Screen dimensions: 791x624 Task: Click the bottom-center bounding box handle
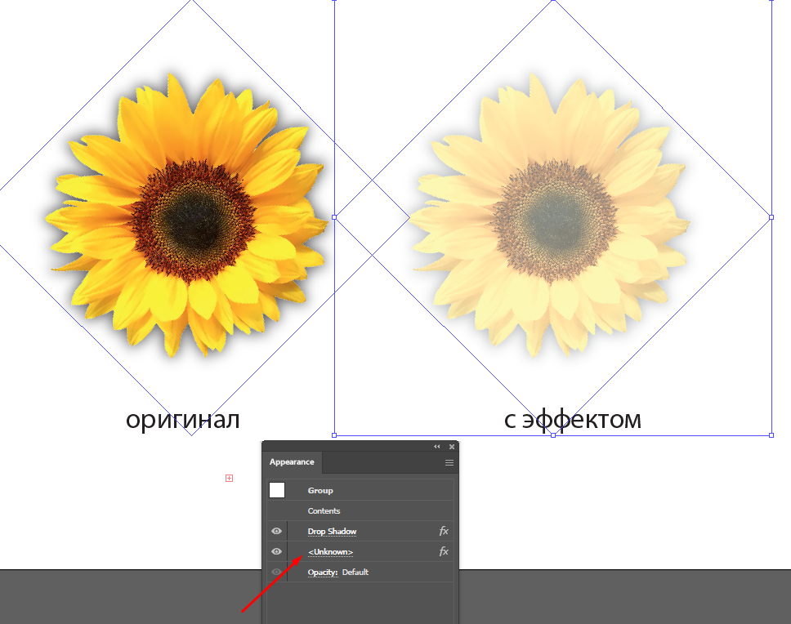pyautogui.click(x=553, y=435)
